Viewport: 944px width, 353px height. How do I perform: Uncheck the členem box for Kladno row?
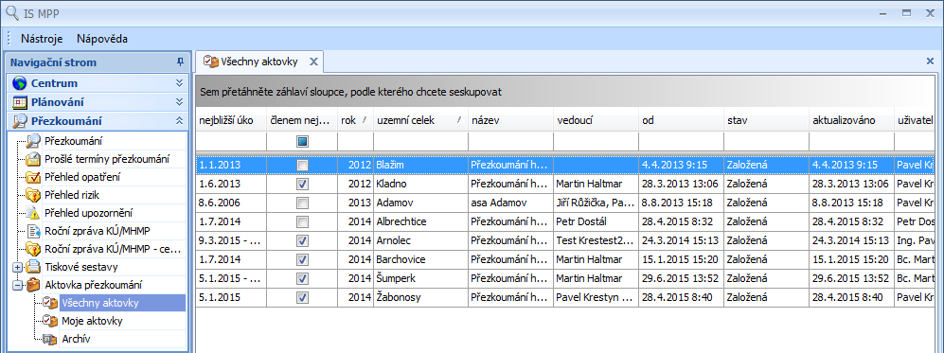pyautogui.click(x=302, y=184)
